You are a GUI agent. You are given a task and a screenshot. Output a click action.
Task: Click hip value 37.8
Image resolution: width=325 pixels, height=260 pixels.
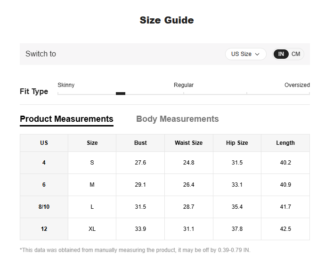[237, 229]
